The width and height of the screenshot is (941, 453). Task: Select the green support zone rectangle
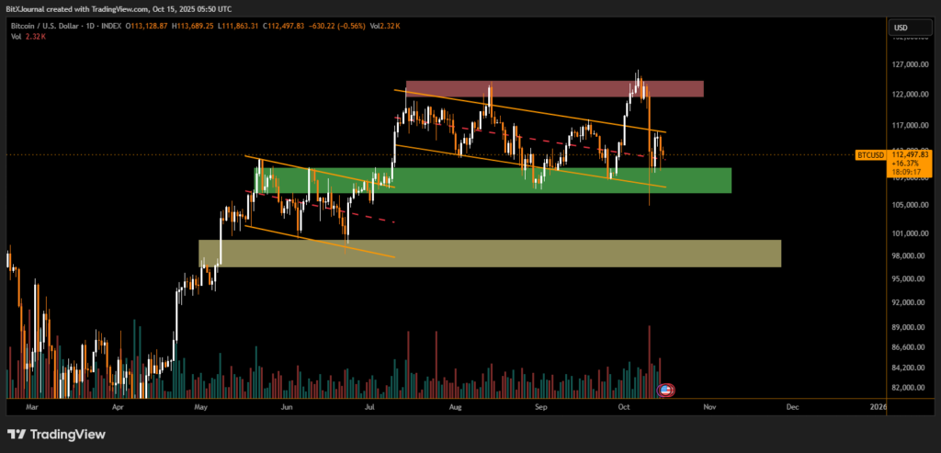(493, 180)
